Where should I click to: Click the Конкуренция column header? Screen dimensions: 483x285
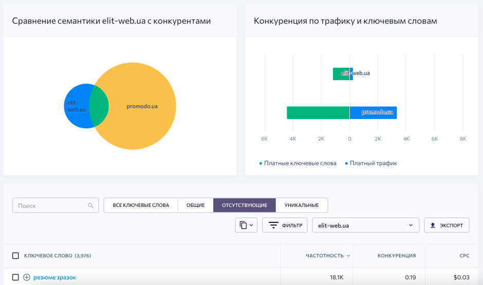[x=397, y=255]
